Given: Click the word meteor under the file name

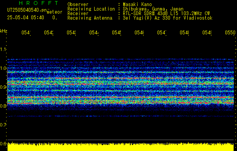Looking at the screenshot, I should [55, 12].
